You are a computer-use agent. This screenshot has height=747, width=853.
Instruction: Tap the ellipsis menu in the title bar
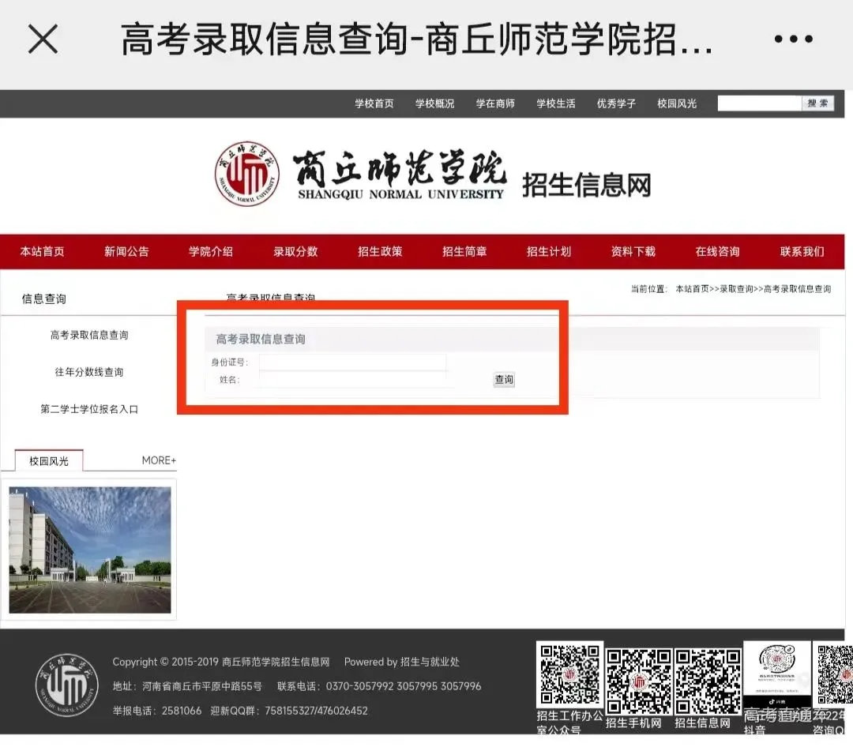click(792, 38)
